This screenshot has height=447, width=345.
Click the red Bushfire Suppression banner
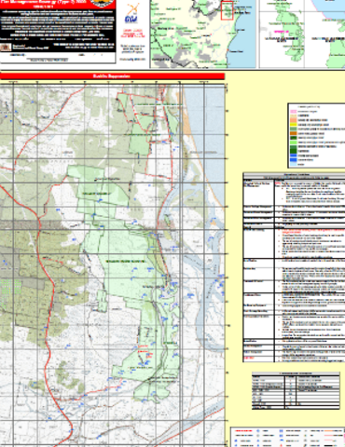pyautogui.click(x=112, y=76)
